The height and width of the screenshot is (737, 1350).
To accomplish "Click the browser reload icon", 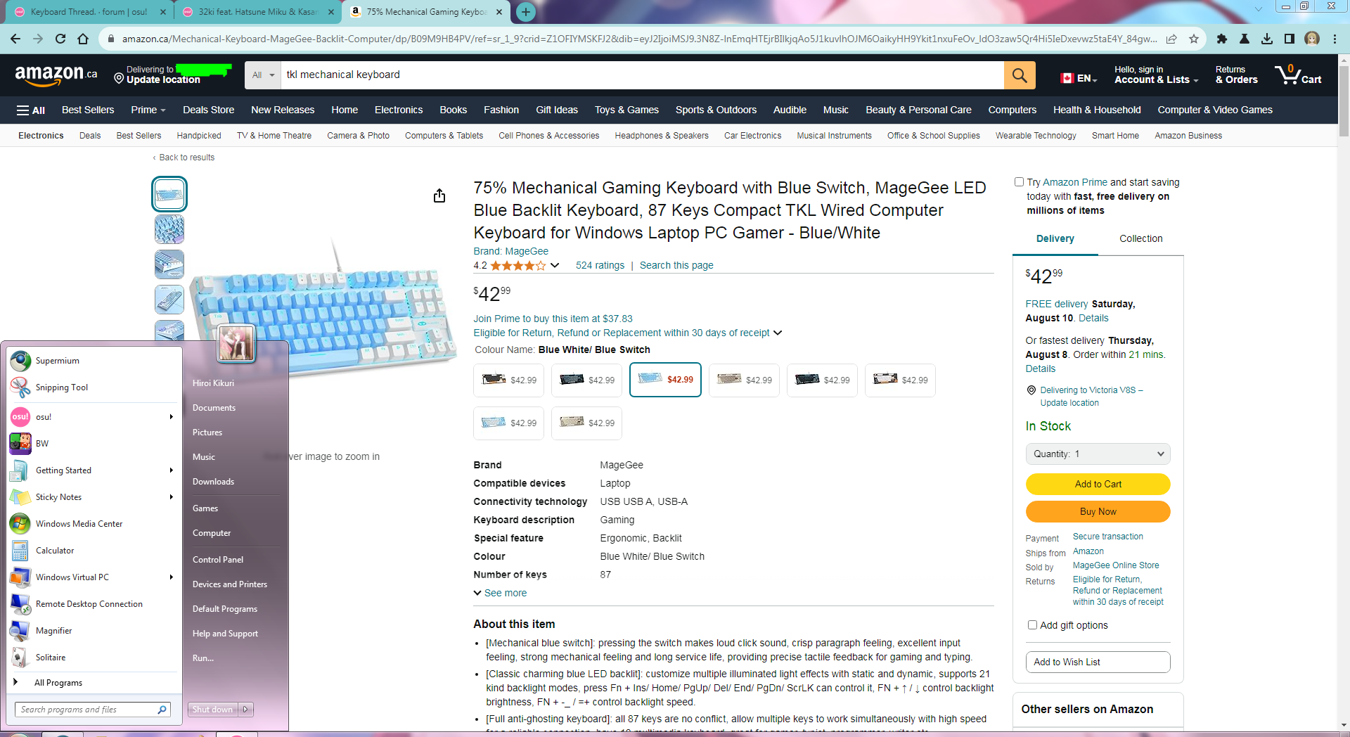I will (x=60, y=39).
